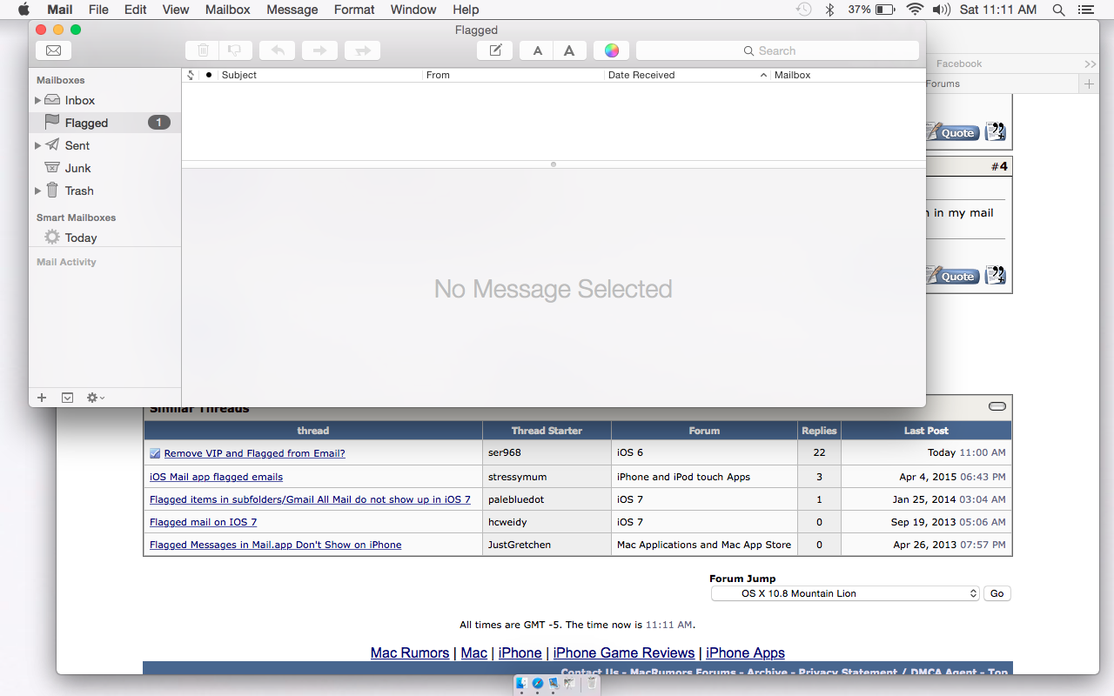
Task: Click the Flagged unread count badge
Action: (158, 123)
